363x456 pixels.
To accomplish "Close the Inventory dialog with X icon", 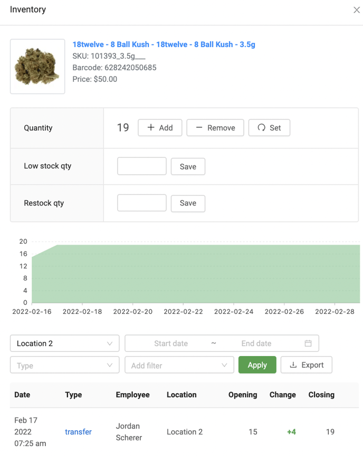I will tap(357, 10).
